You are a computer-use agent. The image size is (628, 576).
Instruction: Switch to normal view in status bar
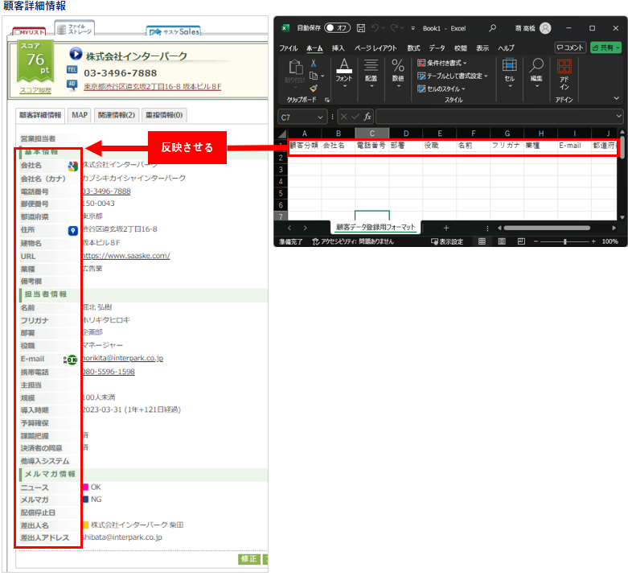click(482, 241)
